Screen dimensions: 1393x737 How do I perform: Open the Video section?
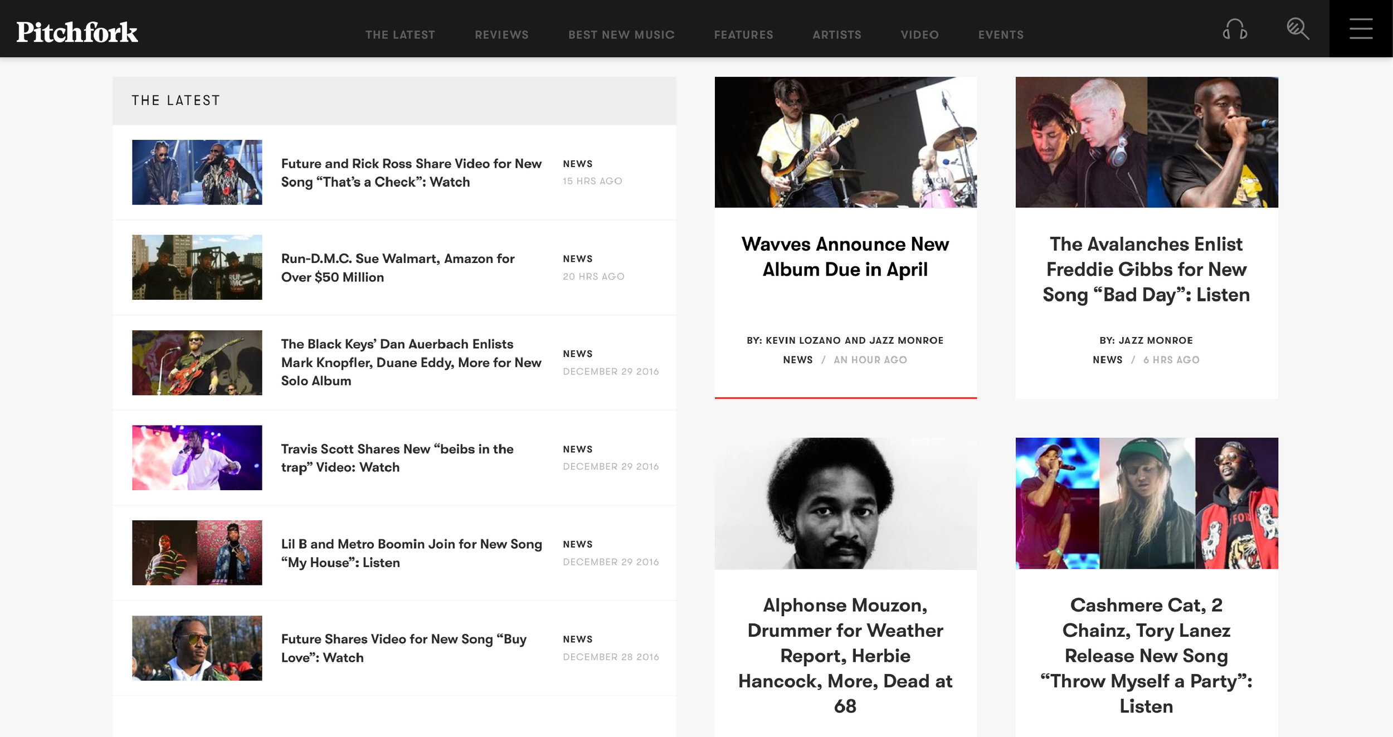click(919, 35)
